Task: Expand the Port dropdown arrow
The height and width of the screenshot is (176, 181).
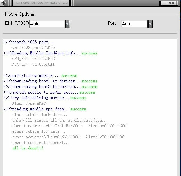Action: tap(150, 24)
